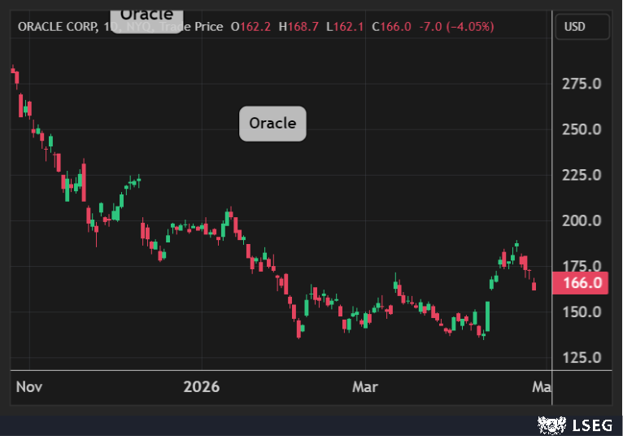Image resolution: width=623 pixels, height=436 pixels.
Task: Click the LSEG logo
Action: pos(574,424)
